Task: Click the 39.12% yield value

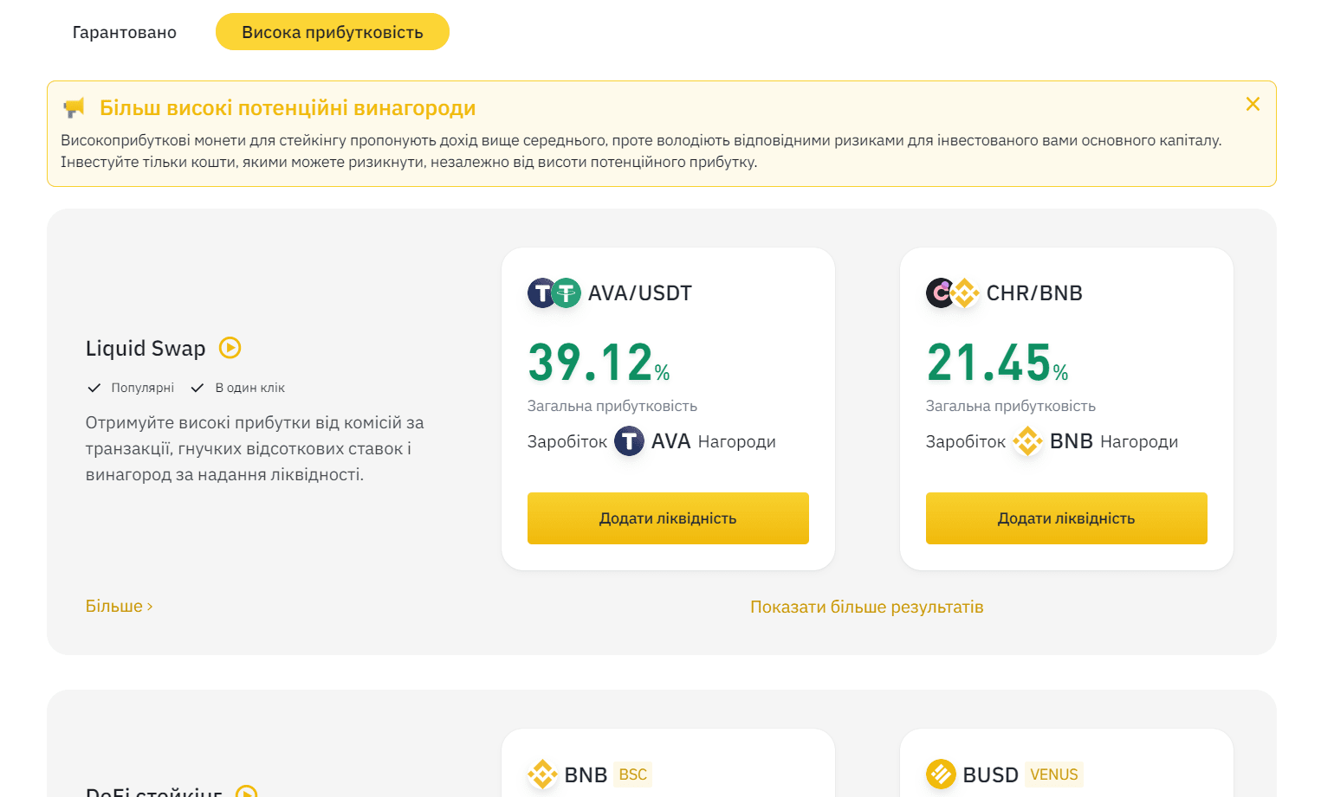Action: tap(599, 363)
